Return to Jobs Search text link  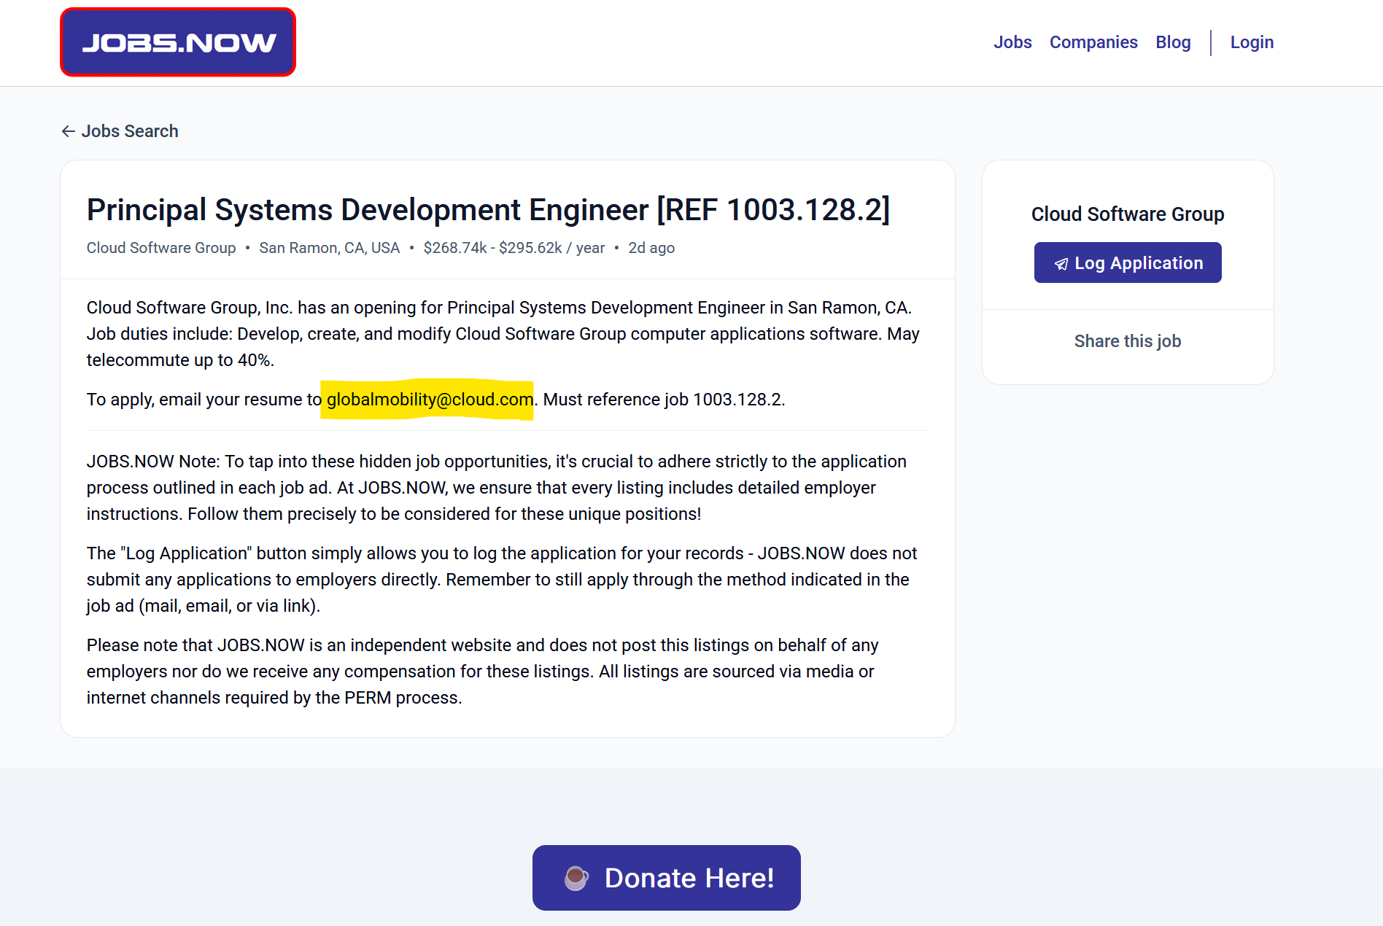[x=129, y=131]
